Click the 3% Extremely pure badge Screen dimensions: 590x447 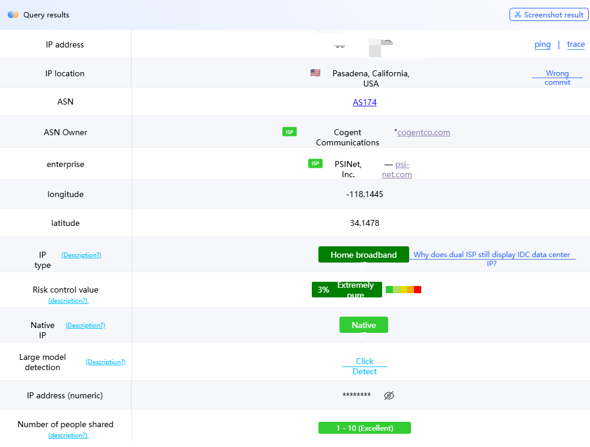click(x=347, y=290)
